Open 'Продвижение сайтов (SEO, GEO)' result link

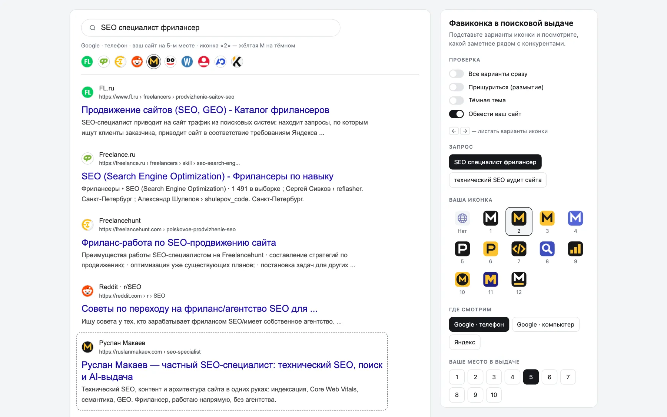pyautogui.click(x=205, y=110)
